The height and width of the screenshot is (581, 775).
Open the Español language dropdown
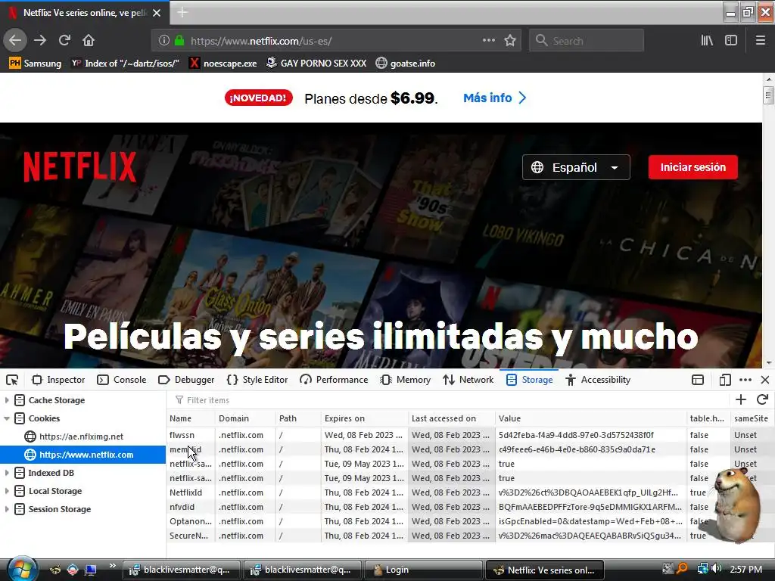coord(576,167)
